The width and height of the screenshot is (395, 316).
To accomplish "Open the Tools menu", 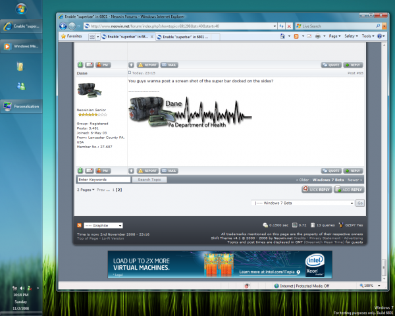I will point(368,36).
